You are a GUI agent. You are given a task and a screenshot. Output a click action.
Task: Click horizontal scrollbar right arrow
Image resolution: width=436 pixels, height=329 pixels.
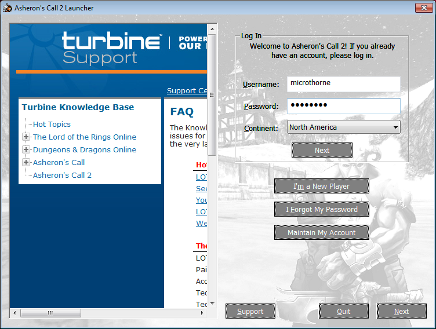coord(202,313)
